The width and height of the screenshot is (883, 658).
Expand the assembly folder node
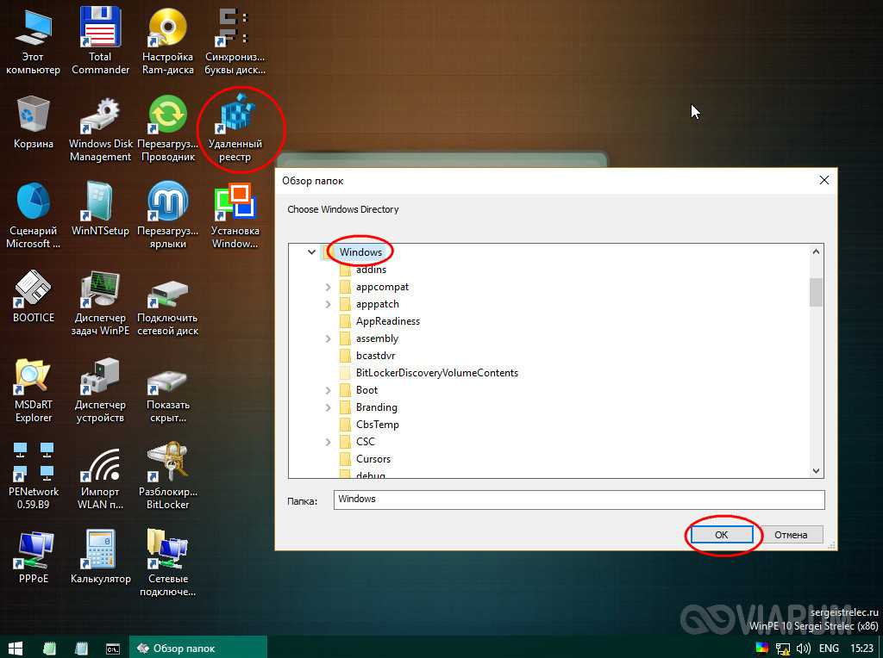point(329,338)
